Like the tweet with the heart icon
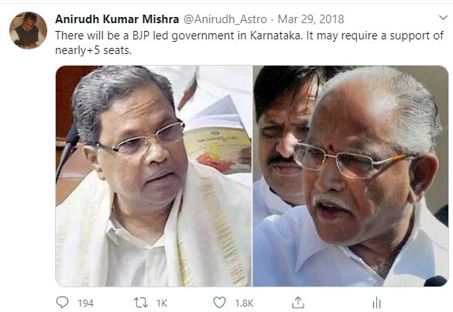The image size is (453, 312). (220, 303)
